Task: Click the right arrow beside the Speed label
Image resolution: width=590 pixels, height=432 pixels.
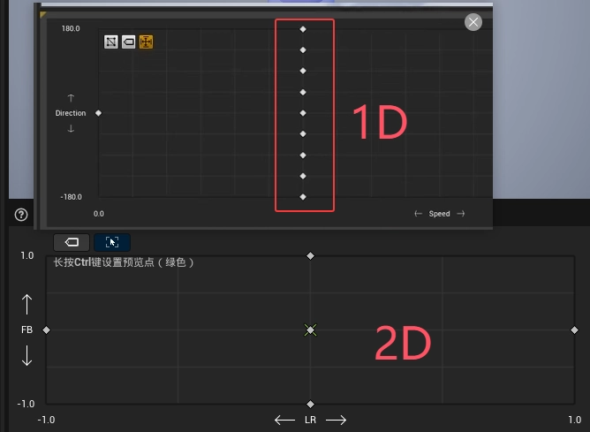Action: pos(460,214)
